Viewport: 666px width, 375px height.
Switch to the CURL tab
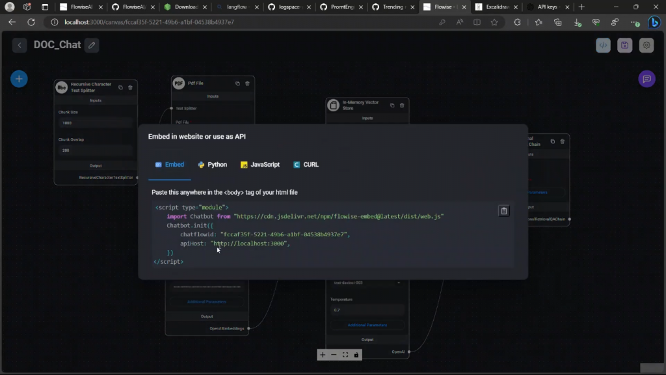point(306,165)
